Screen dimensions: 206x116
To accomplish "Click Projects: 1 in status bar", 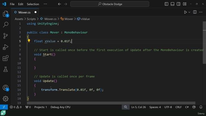I will click(41, 107).
